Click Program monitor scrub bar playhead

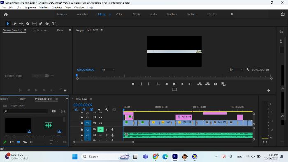pos(77,75)
